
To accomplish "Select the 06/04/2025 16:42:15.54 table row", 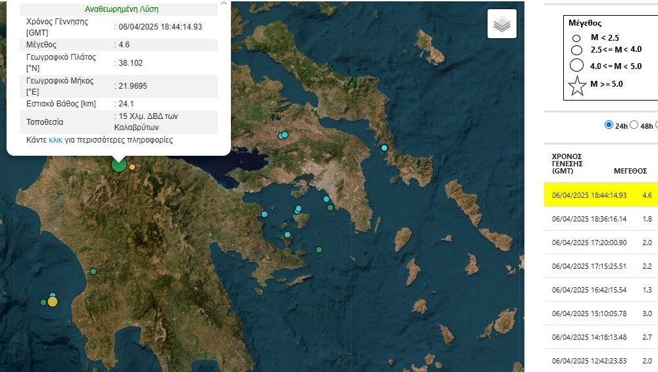I will [601, 290].
